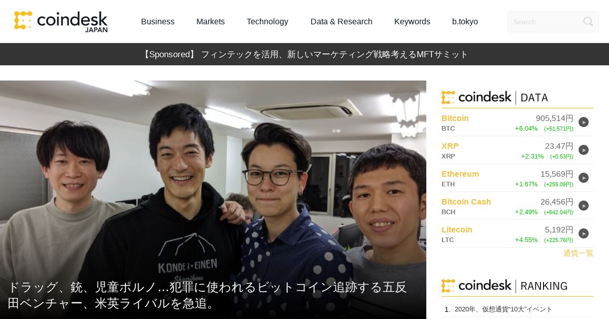Click the search magnifier icon
This screenshot has width=609, height=319.
[588, 22]
